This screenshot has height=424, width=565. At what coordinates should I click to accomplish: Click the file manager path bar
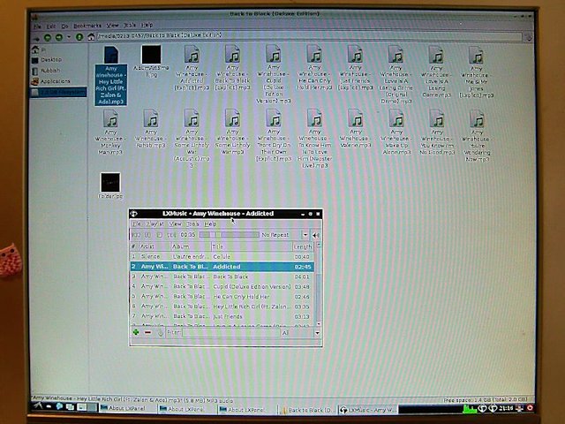click(309, 35)
